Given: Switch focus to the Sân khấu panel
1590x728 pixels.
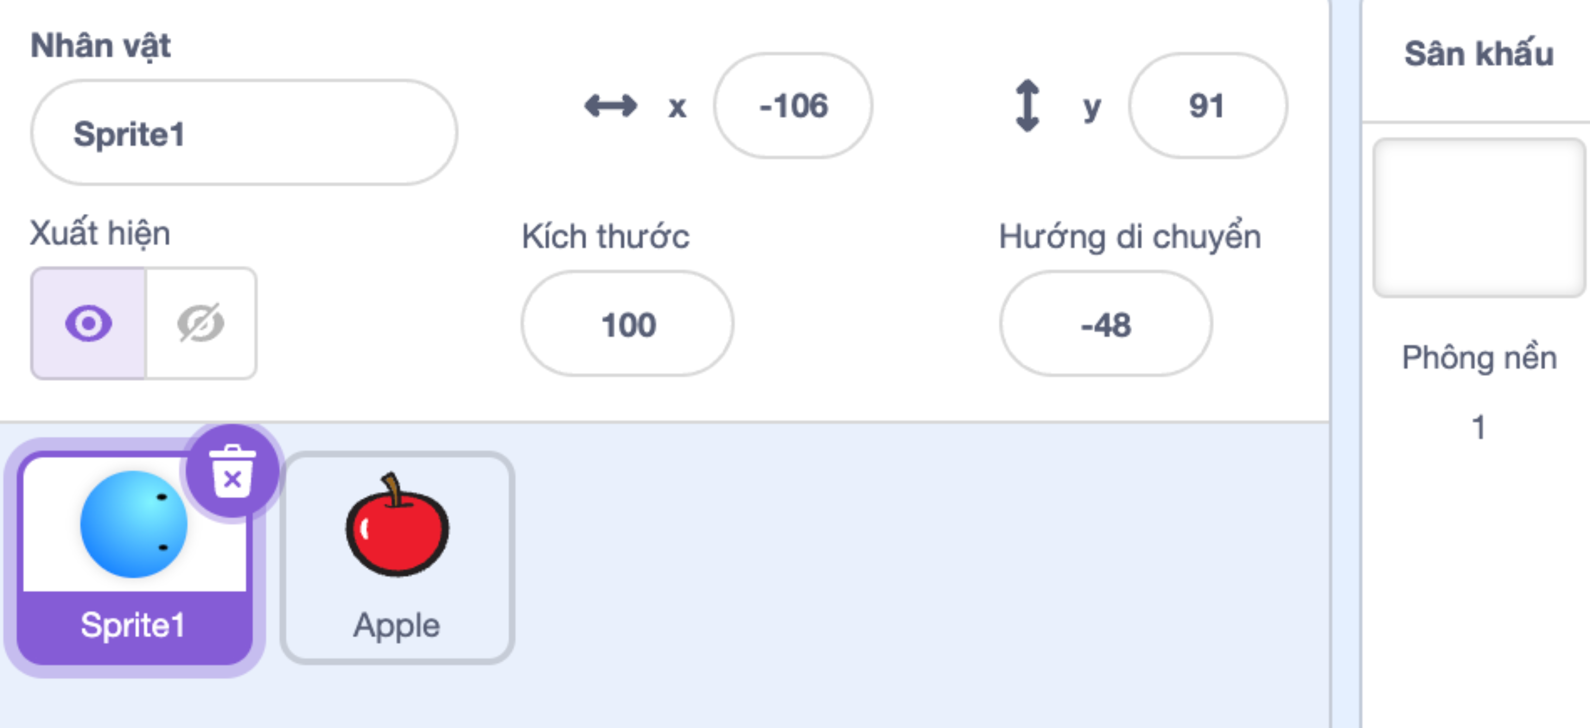Looking at the screenshot, I should 1481,54.
